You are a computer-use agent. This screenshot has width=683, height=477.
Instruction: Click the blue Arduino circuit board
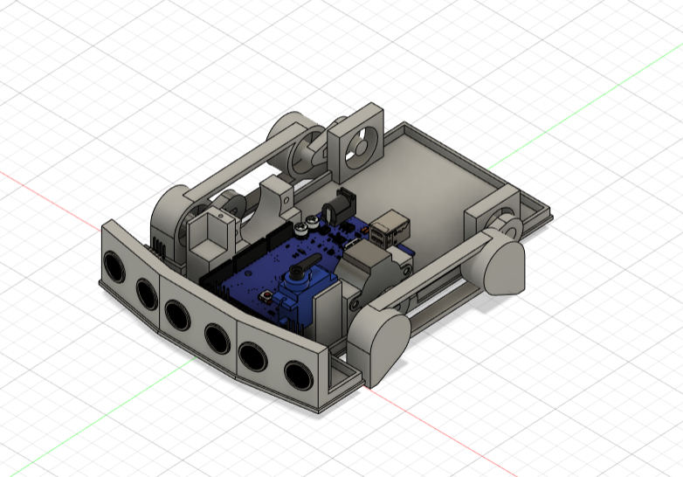pos(262,273)
